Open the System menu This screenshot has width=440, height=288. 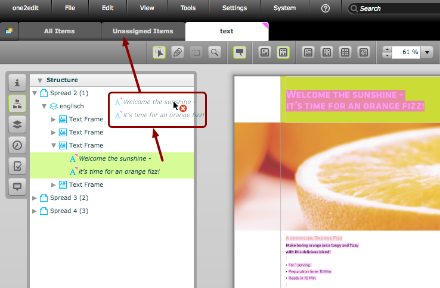click(x=284, y=8)
